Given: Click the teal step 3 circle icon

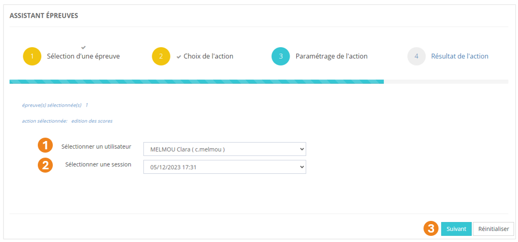Looking at the screenshot, I should [x=281, y=57].
